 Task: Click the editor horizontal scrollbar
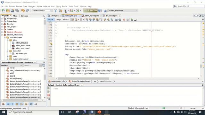click(83, 79)
